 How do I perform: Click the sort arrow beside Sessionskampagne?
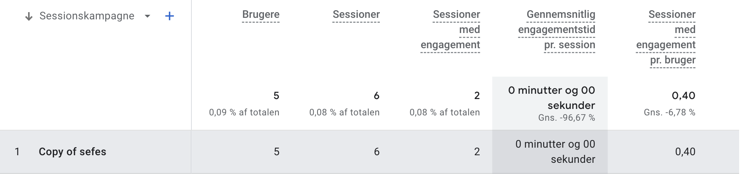[28, 16]
